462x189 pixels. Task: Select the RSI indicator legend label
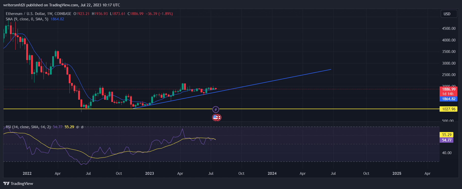[x=28, y=127]
